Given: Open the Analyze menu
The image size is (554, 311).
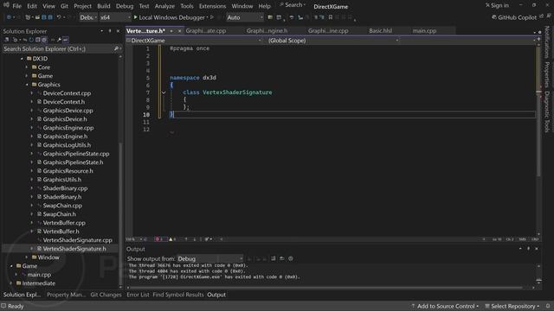Looking at the screenshot, I should click(x=164, y=6).
